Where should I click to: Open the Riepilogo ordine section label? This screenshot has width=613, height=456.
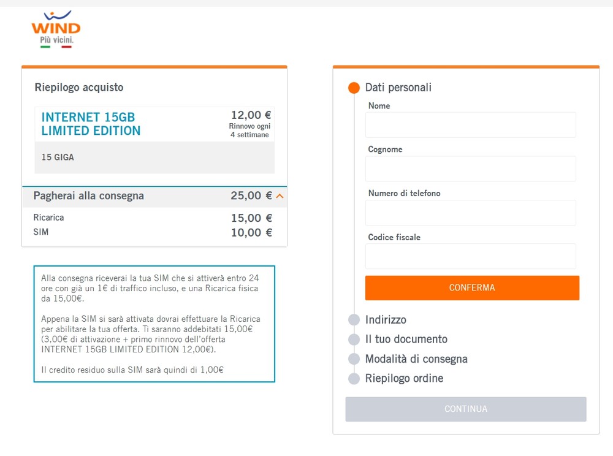404,378
